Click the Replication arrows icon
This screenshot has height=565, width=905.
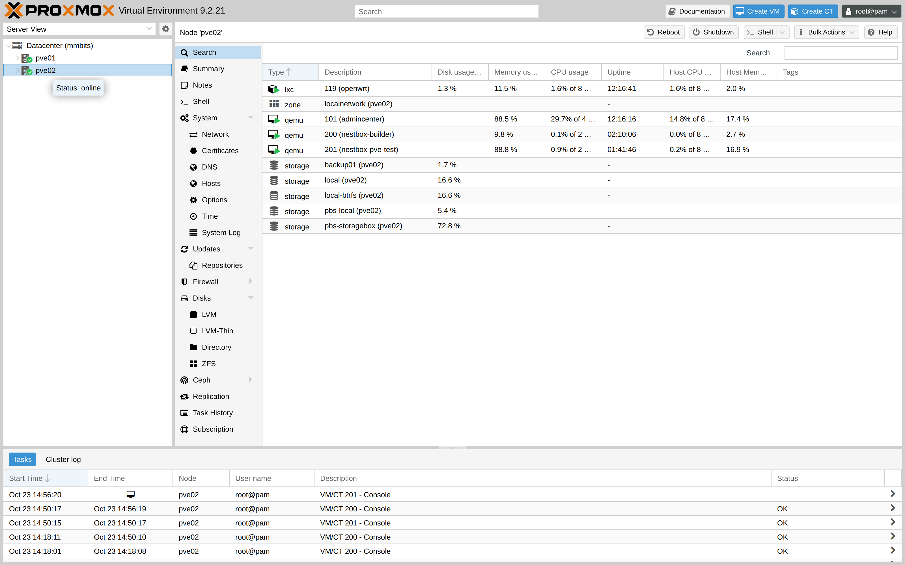pos(184,397)
